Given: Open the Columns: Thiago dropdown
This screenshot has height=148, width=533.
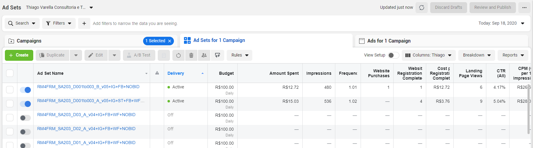Looking at the screenshot, I should tap(429, 55).
